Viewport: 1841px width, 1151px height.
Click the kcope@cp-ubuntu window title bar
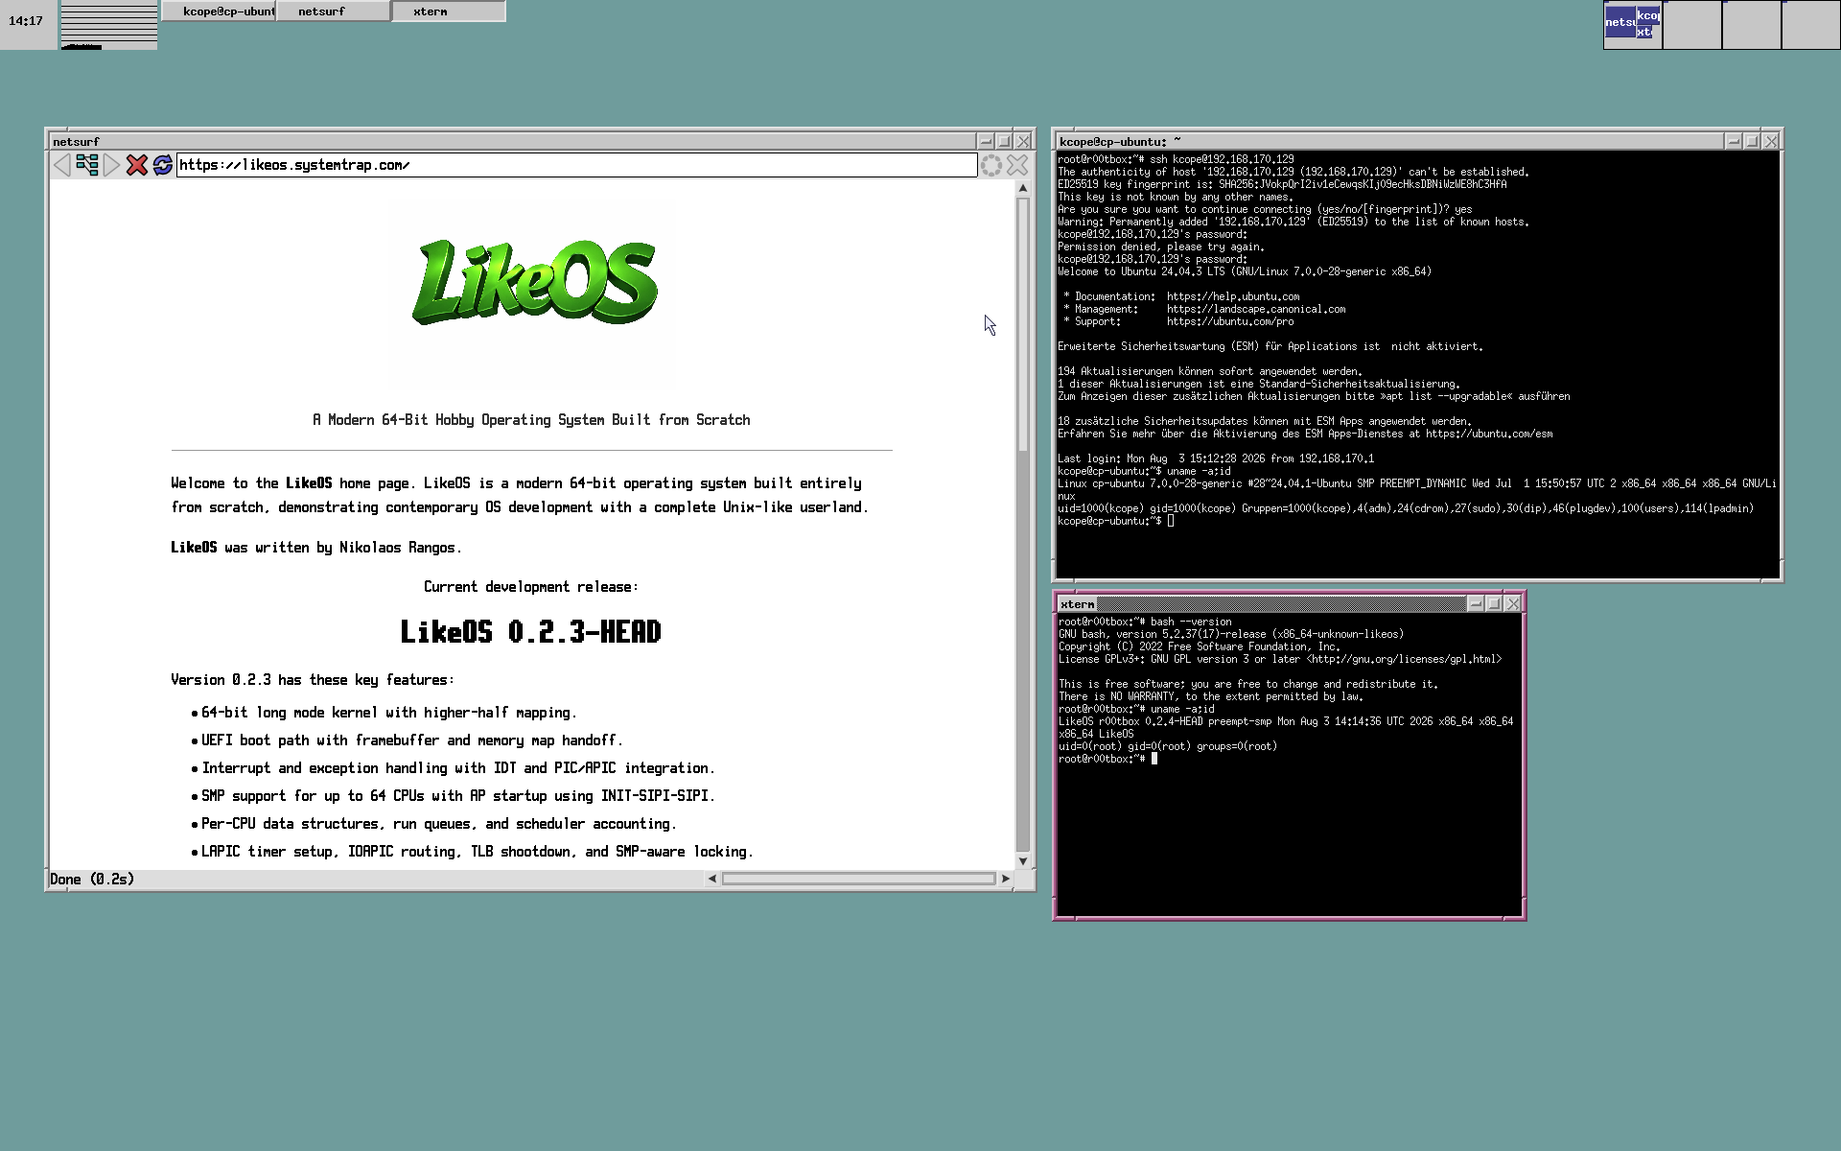tap(1390, 141)
